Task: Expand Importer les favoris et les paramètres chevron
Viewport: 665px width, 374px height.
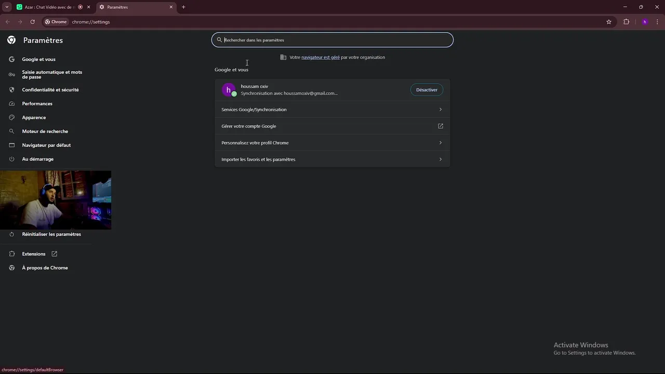Action: [x=441, y=159]
